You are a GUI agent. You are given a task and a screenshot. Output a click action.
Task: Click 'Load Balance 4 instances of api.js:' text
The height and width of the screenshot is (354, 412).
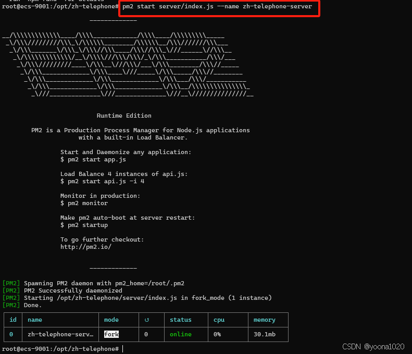pos(124,174)
